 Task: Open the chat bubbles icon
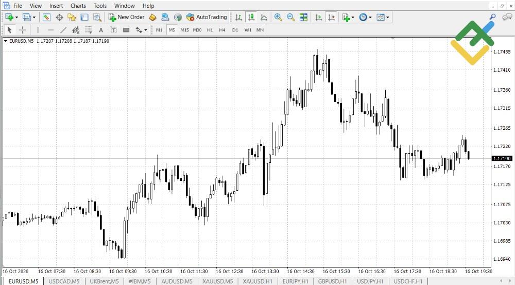(x=507, y=17)
